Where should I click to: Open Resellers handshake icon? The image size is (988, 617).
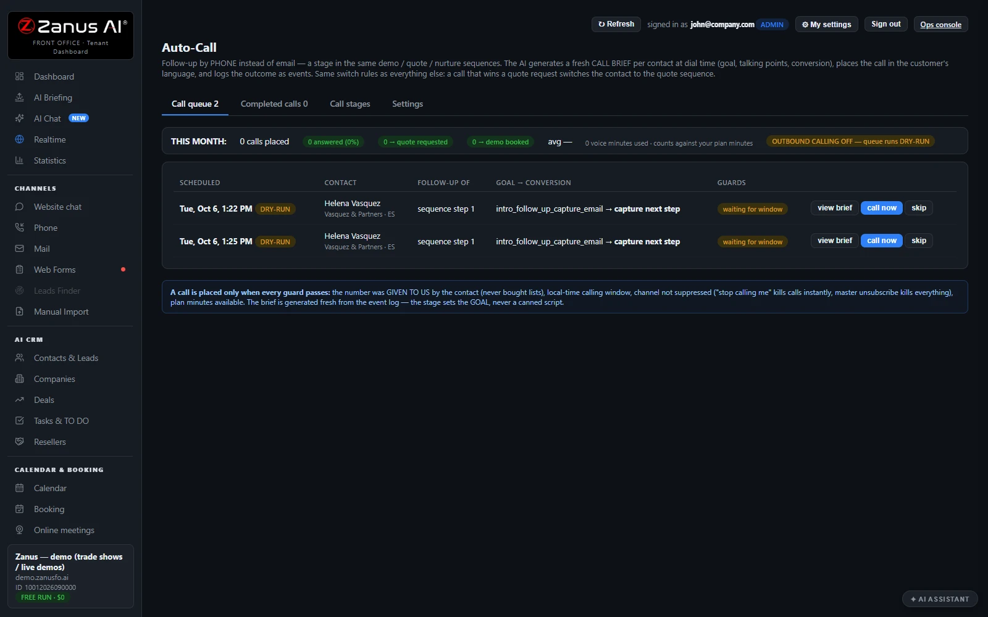(x=19, y=442)
